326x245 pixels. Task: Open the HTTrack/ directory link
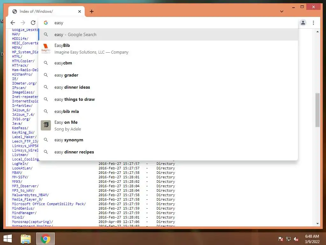[20, 66]
